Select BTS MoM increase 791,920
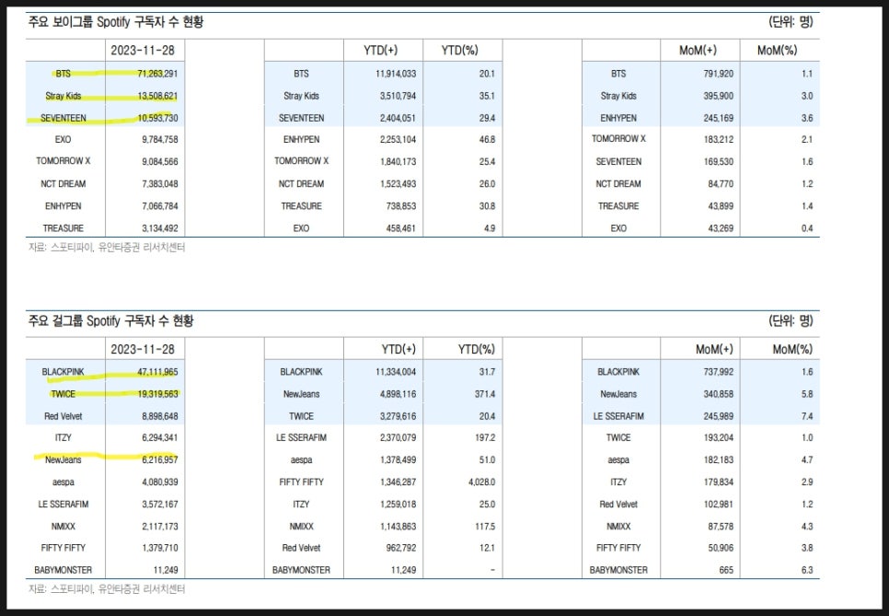Image resolution: width=889 pixels, height=616 pixels. (719, 74)
